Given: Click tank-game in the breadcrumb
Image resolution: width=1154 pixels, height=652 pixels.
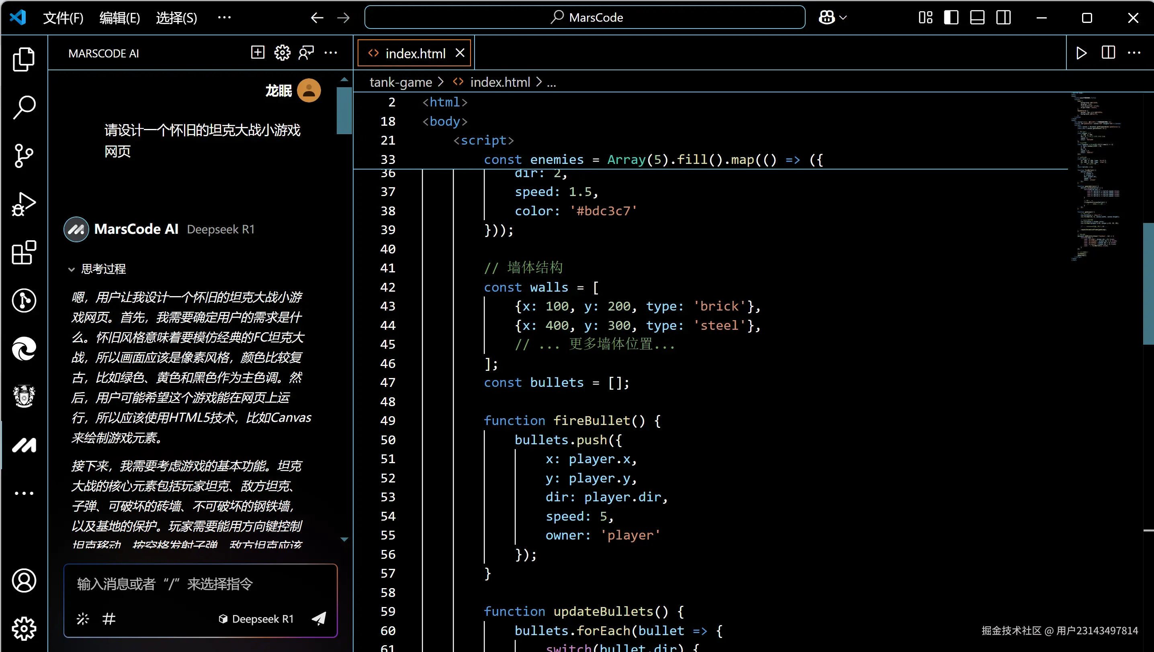Looking at the screenshot, I should [401, 82].
